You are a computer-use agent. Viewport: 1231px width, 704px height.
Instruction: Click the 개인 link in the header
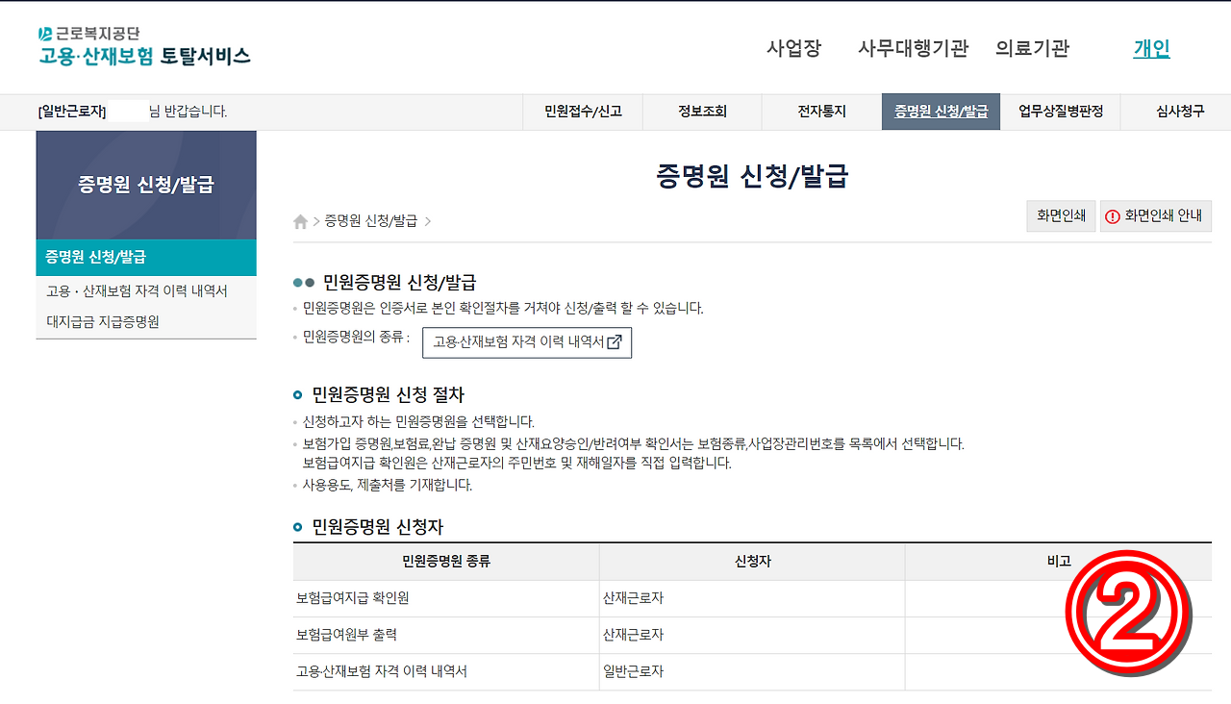point(1151,49)
